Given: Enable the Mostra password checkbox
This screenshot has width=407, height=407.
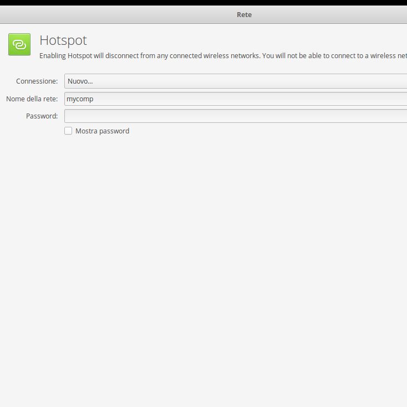Looking at the screenshot, I should [68, 131].
